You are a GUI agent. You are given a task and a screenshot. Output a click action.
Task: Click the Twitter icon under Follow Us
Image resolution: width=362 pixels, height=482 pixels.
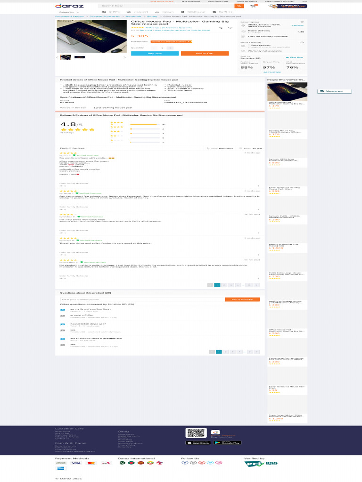click(x=210, y=463)
